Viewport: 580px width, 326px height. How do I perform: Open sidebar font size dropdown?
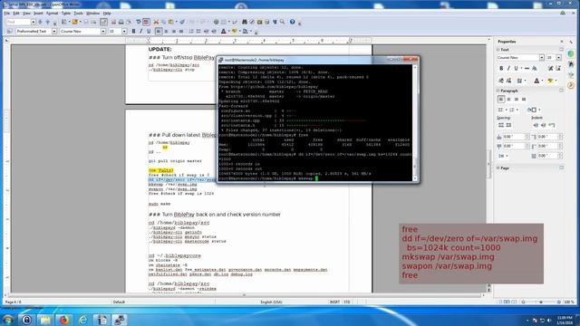click(x=558, y=58)
